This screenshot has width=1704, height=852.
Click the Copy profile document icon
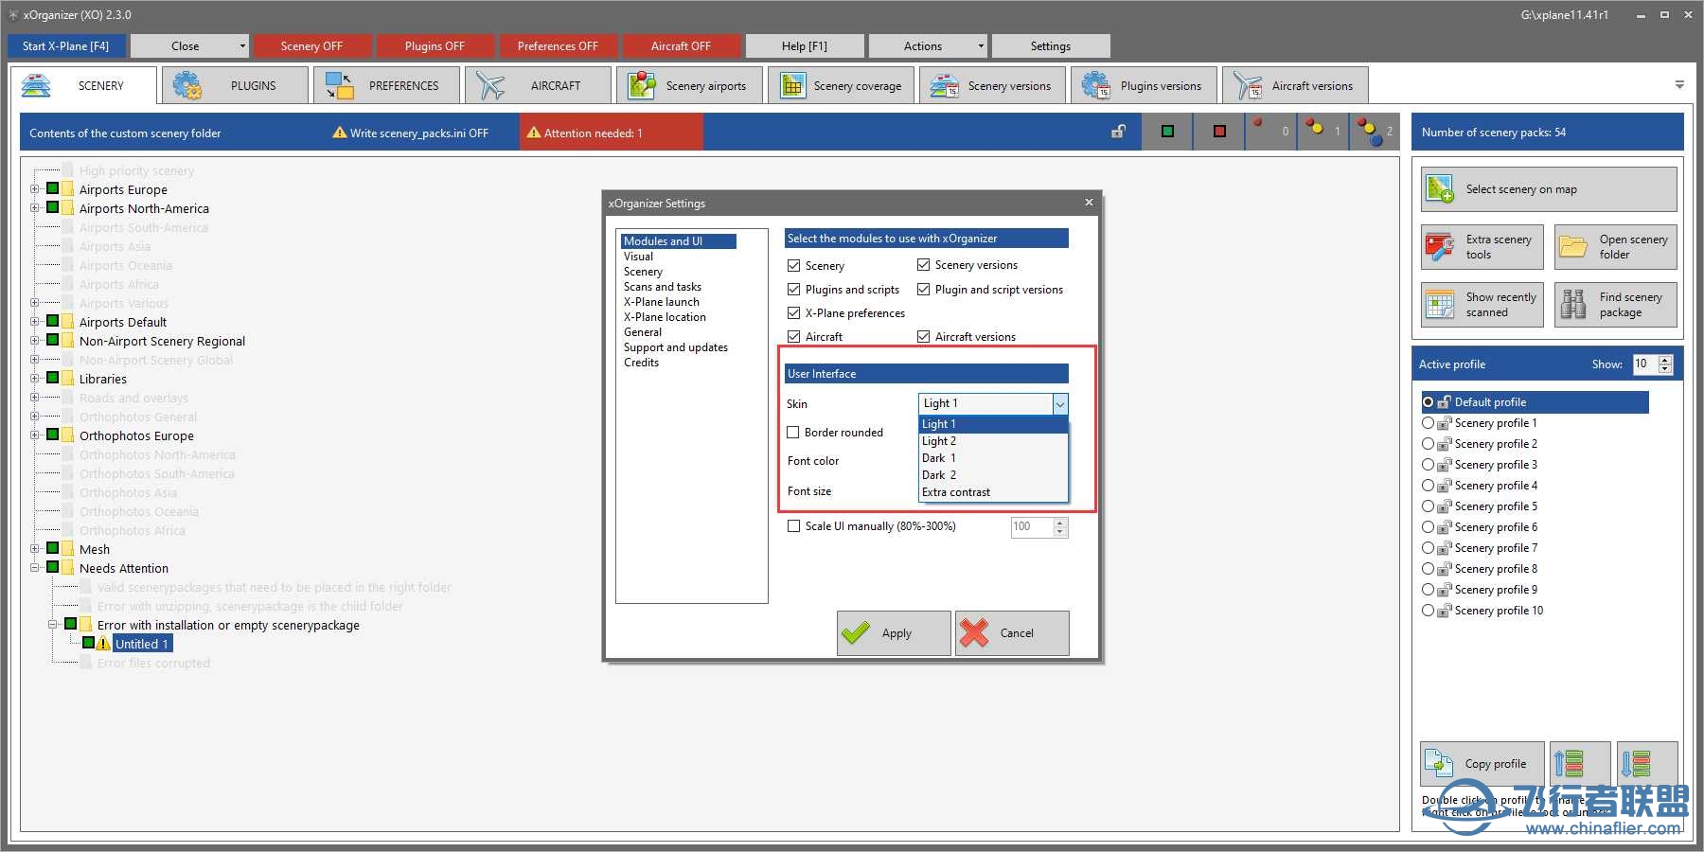[1439, 763]
